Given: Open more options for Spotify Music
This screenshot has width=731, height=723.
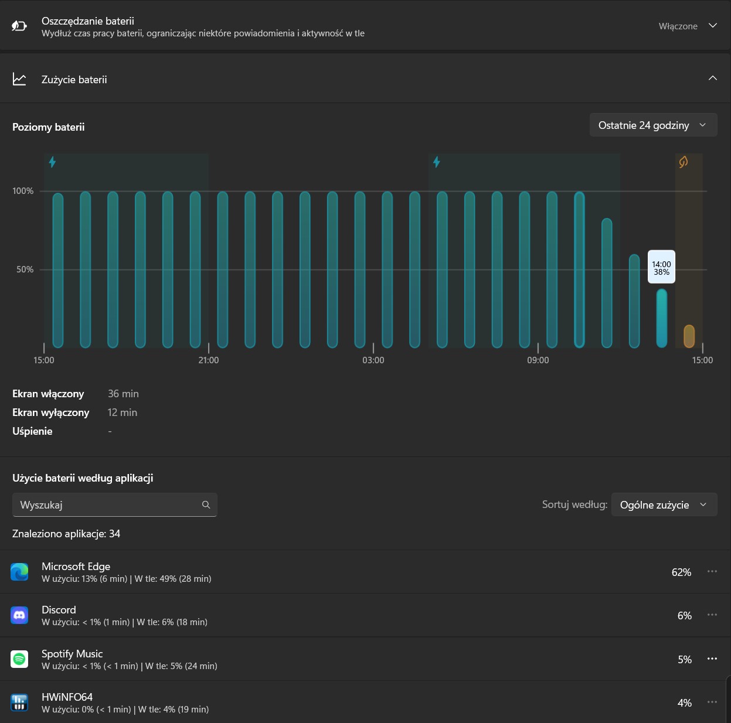Looking at the screenshot, I should click(712, 659).
